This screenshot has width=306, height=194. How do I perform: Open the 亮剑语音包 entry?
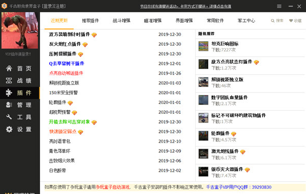pyautogui.click(x=60, y=142)
